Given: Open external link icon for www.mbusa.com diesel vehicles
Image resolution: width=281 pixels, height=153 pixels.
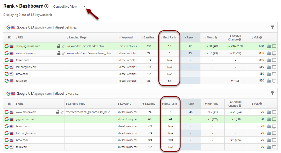Looking at the screenshot, I should click(x=63, y=53).
